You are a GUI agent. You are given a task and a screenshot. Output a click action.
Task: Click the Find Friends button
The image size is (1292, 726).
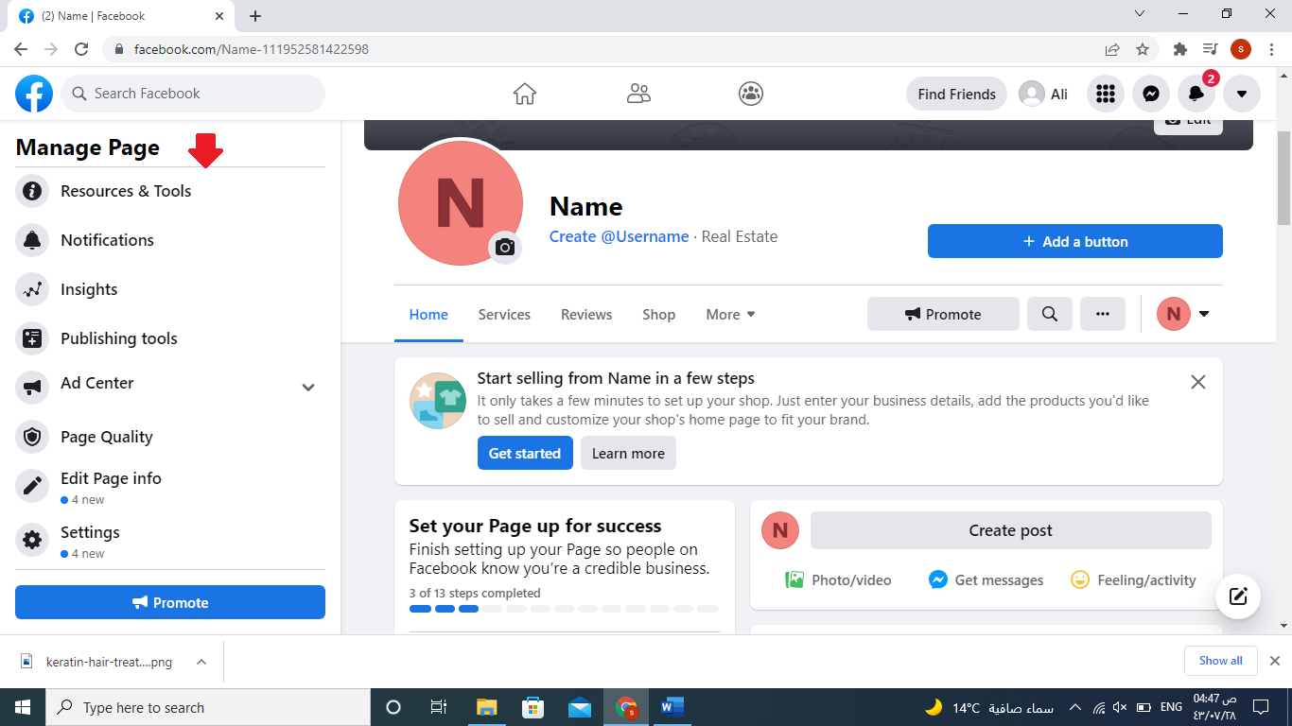coord(956,94)
